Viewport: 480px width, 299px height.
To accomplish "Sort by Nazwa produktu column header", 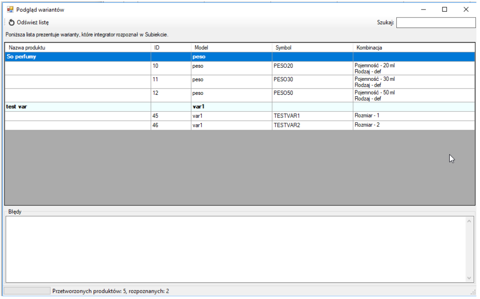I will click(78, 47).
